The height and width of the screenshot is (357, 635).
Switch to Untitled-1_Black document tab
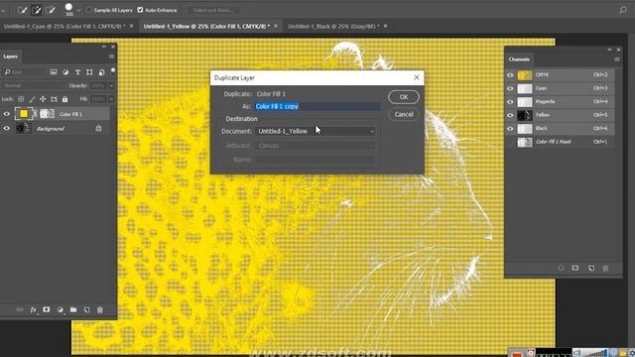coord(333,27)
